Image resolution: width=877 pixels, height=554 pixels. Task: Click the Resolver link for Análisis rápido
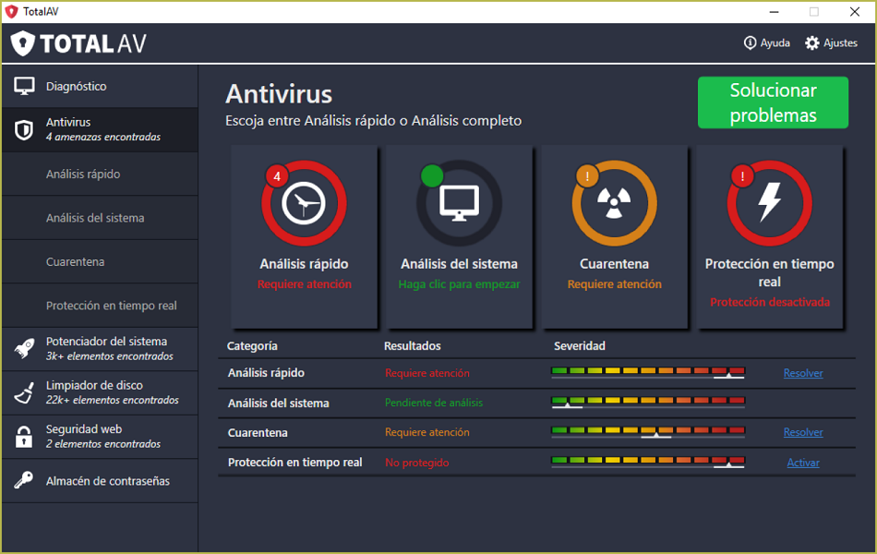coord(802,373)
